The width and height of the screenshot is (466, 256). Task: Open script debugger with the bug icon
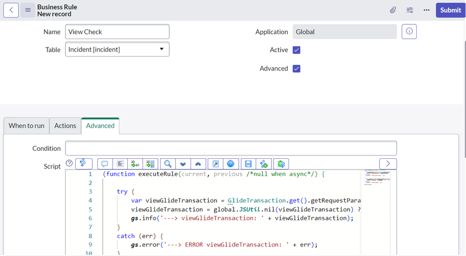(281, 164)
